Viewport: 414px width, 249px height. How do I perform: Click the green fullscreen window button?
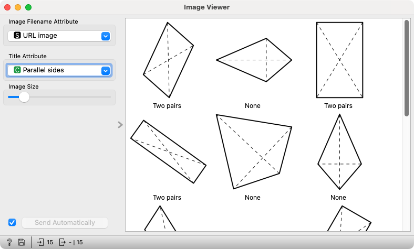[28, 7]
